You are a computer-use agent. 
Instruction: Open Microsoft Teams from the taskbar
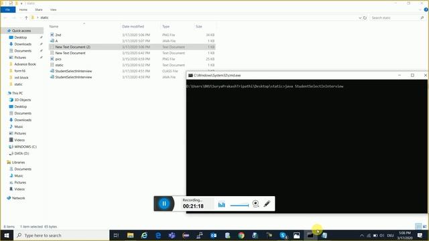tap(172, 235)
